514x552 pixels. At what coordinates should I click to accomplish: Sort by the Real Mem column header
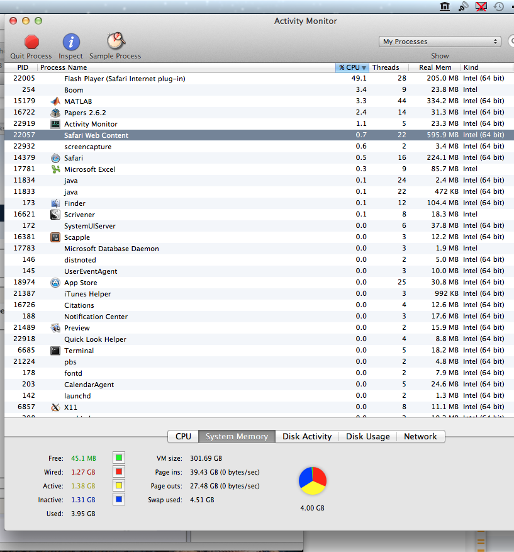pos(435,67)
